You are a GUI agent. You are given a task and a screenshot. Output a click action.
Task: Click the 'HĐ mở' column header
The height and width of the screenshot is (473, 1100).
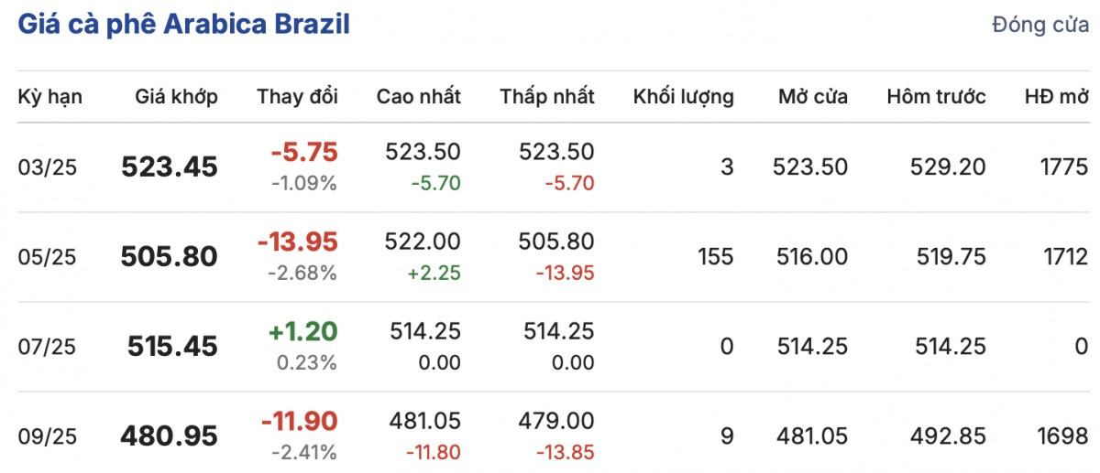pos(1057,96)
